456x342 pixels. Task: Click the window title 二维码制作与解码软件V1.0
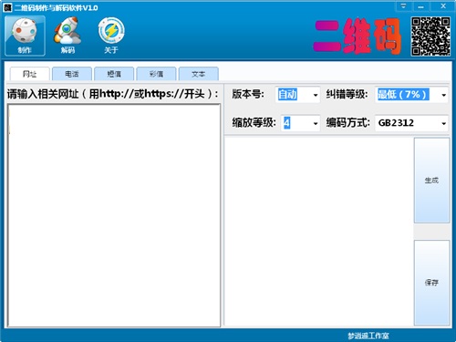(x=56, y=8)
